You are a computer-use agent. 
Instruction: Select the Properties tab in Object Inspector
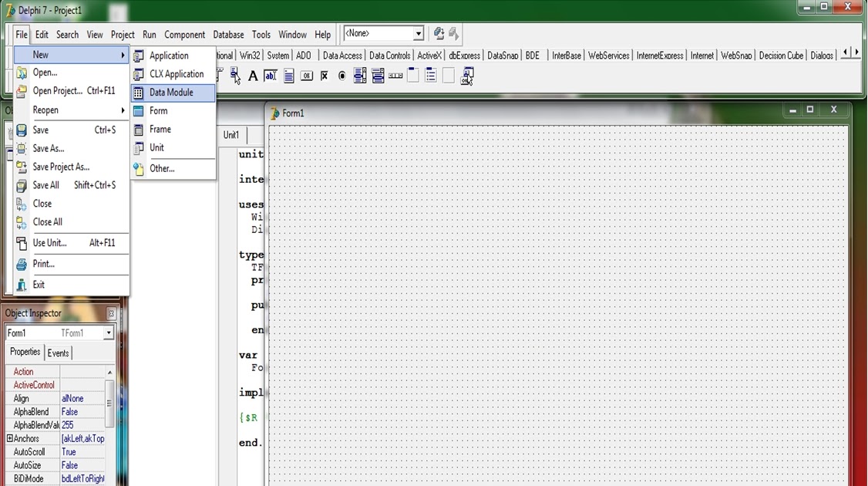pyautogui.click(x=25, y=352)
